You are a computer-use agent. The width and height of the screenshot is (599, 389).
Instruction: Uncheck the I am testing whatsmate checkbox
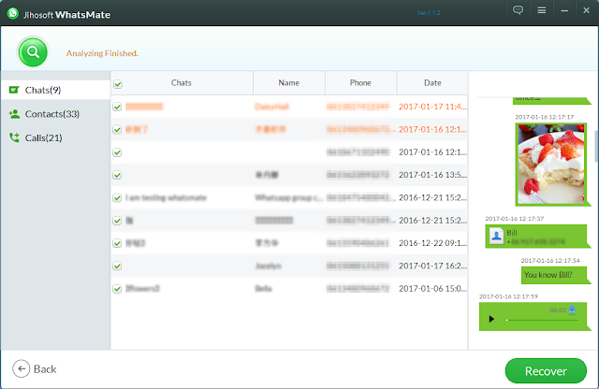pos(117,197)
